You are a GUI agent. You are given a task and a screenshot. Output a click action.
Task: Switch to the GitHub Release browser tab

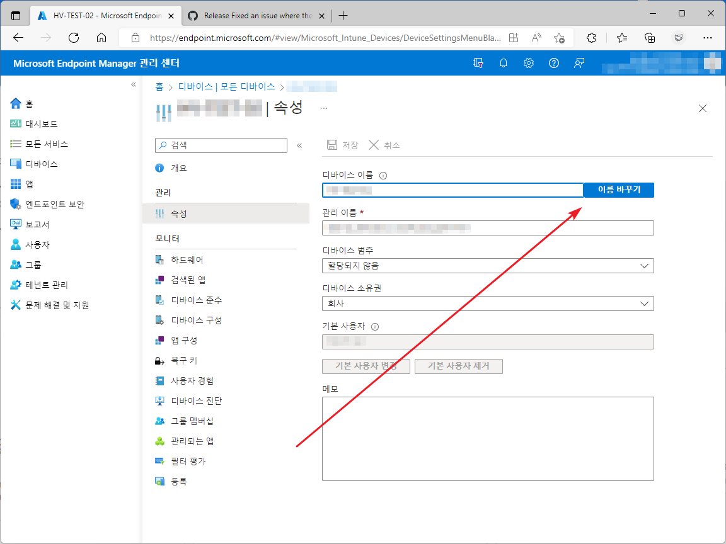click(256, 16)
